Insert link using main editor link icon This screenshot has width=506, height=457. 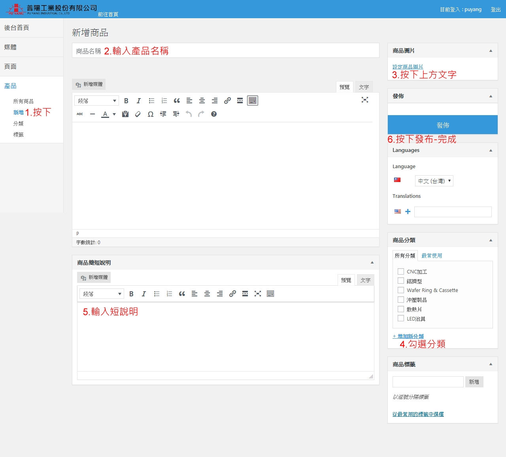(227, 101)
